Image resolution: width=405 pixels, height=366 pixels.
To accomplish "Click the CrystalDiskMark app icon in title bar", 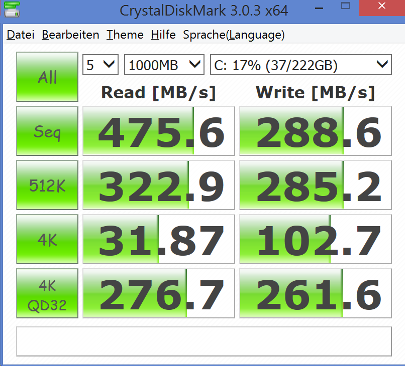I will 12,10.
